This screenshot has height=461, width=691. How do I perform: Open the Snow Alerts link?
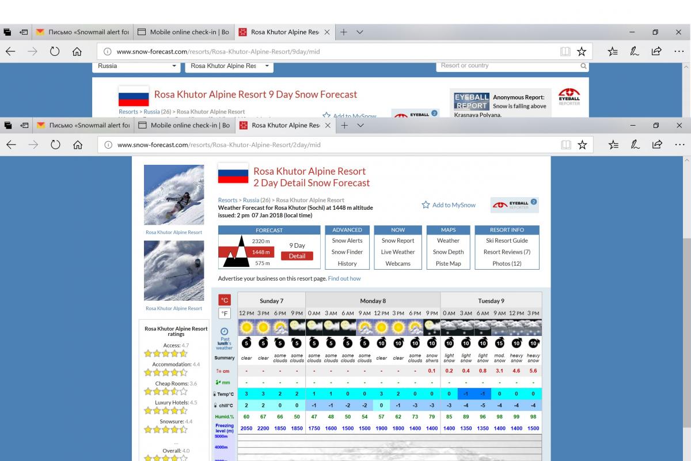click(347, 240)
